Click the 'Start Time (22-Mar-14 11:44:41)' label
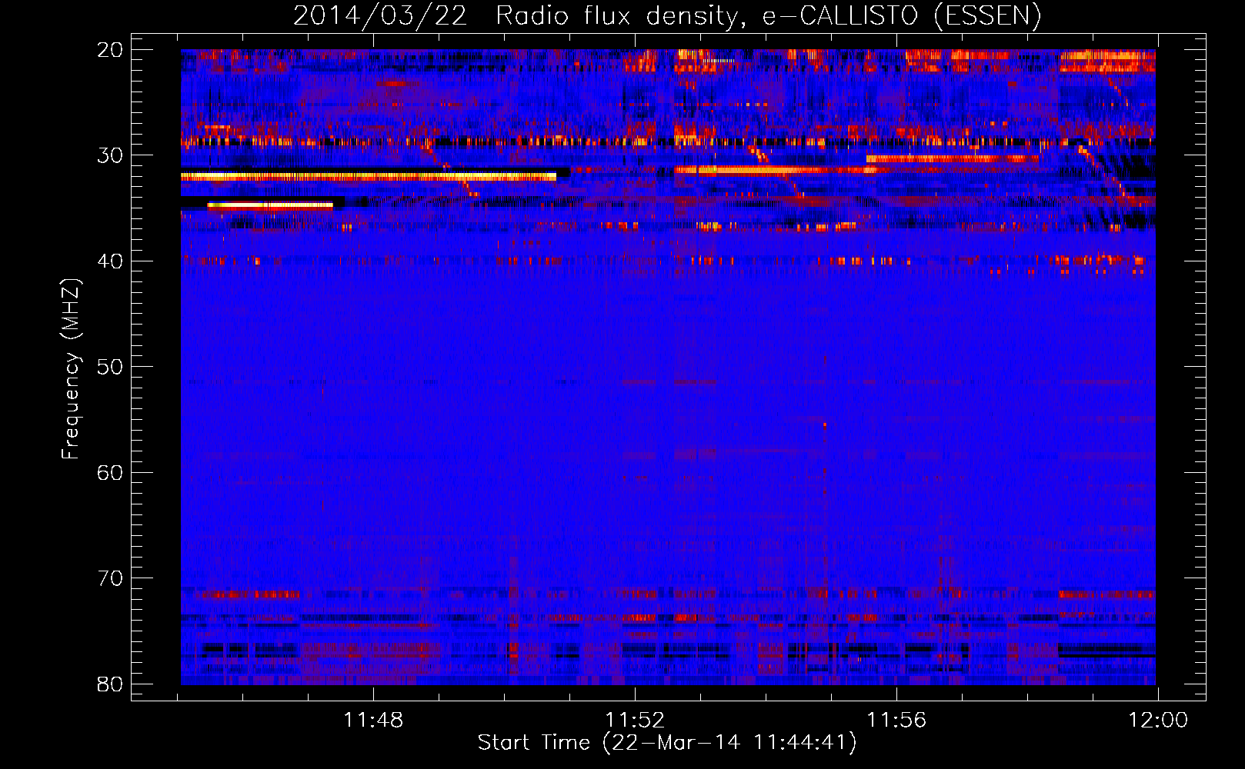This screenshot has width=1245, height=769. click(667, 743)
